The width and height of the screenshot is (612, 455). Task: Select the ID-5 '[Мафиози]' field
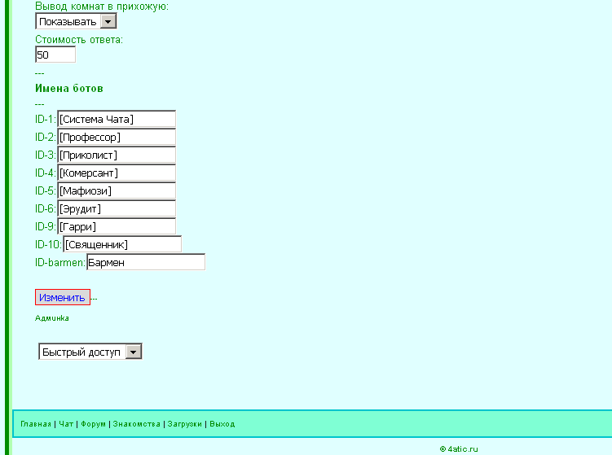[117, 191]
